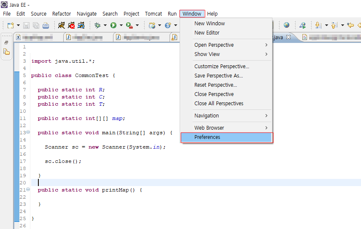Open the Search menu

click(x=110, y=14)
